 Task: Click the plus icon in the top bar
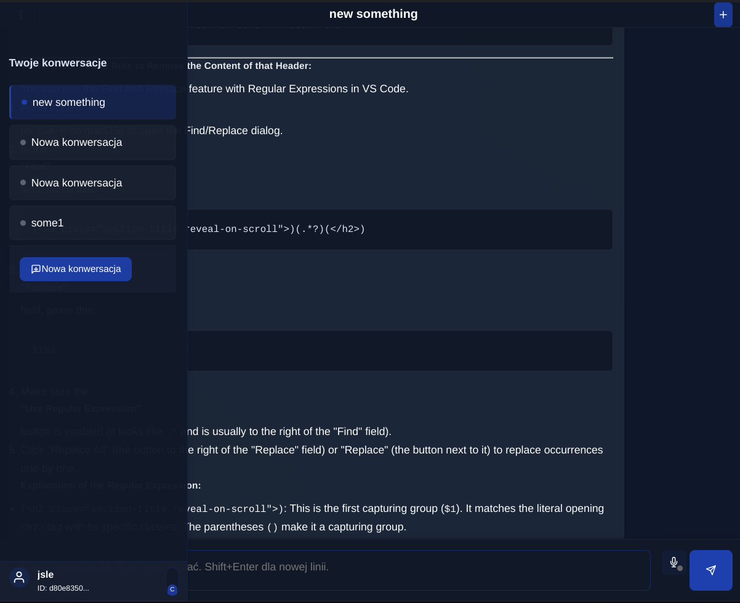click(723, 14)
